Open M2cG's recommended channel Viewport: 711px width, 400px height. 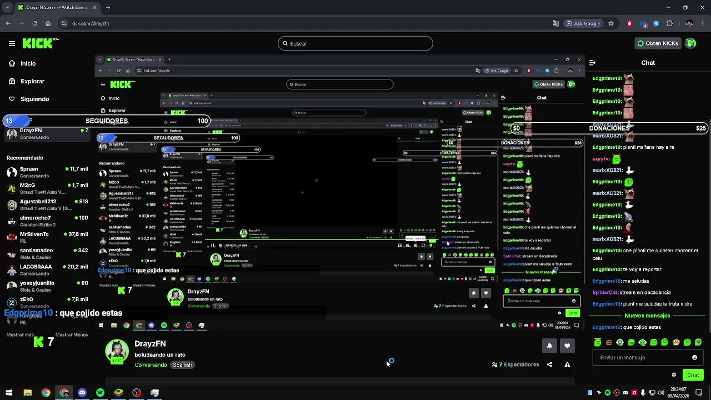pos(47,188)
